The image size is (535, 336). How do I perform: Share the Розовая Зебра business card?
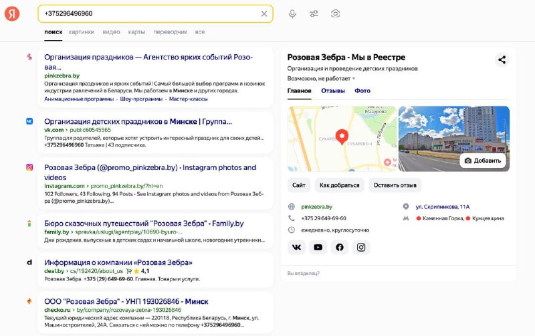click(502, 60)
